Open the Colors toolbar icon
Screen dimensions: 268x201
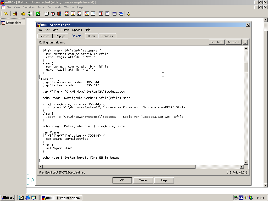click(59, 14)
